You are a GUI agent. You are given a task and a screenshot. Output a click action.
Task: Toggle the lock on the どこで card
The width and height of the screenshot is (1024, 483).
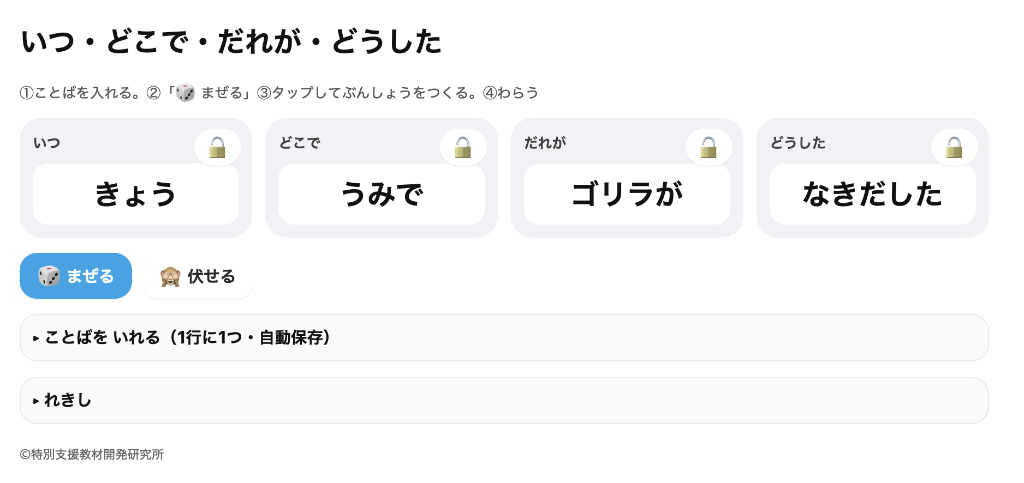[463, 147]
